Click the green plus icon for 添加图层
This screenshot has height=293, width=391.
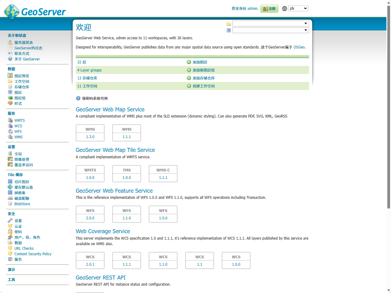click(x=189, y=62)
